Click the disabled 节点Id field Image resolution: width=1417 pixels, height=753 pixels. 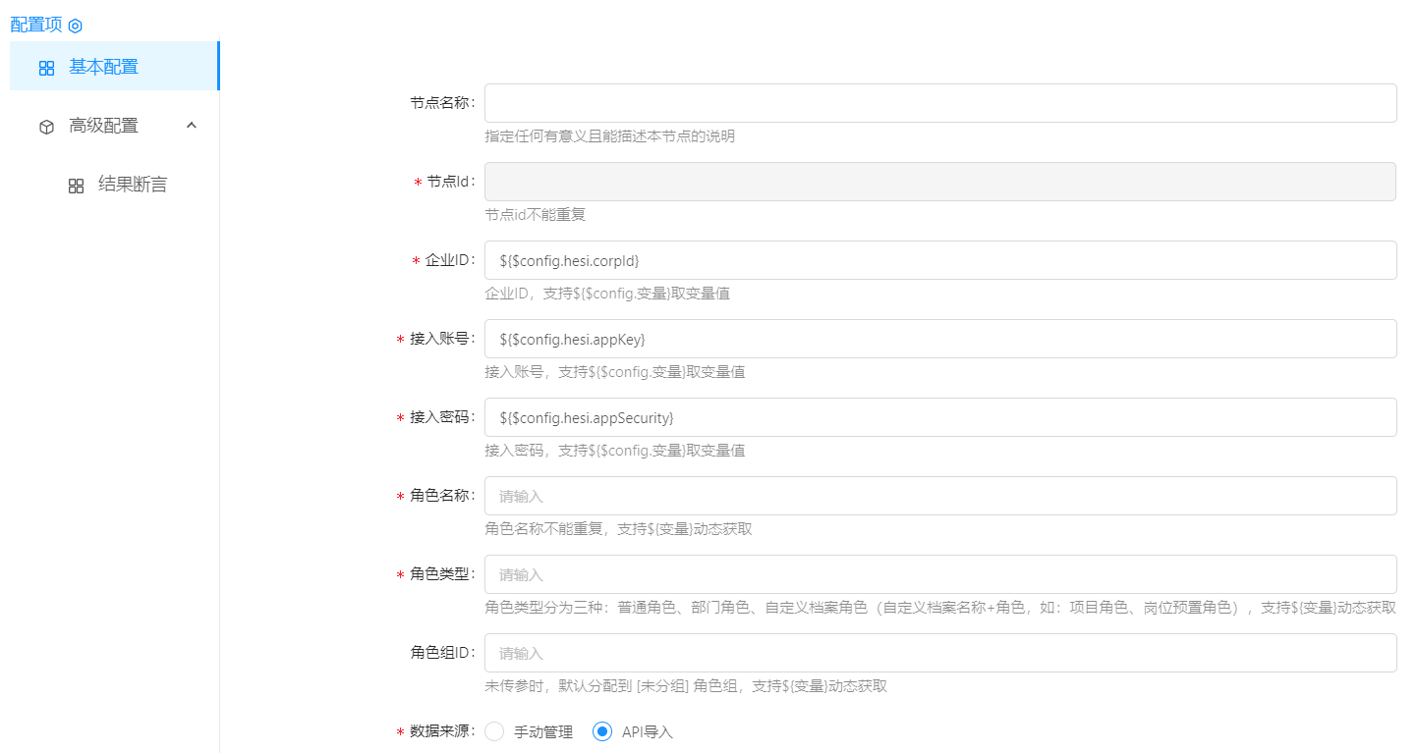pyautogui.click(x=939, y=182)
